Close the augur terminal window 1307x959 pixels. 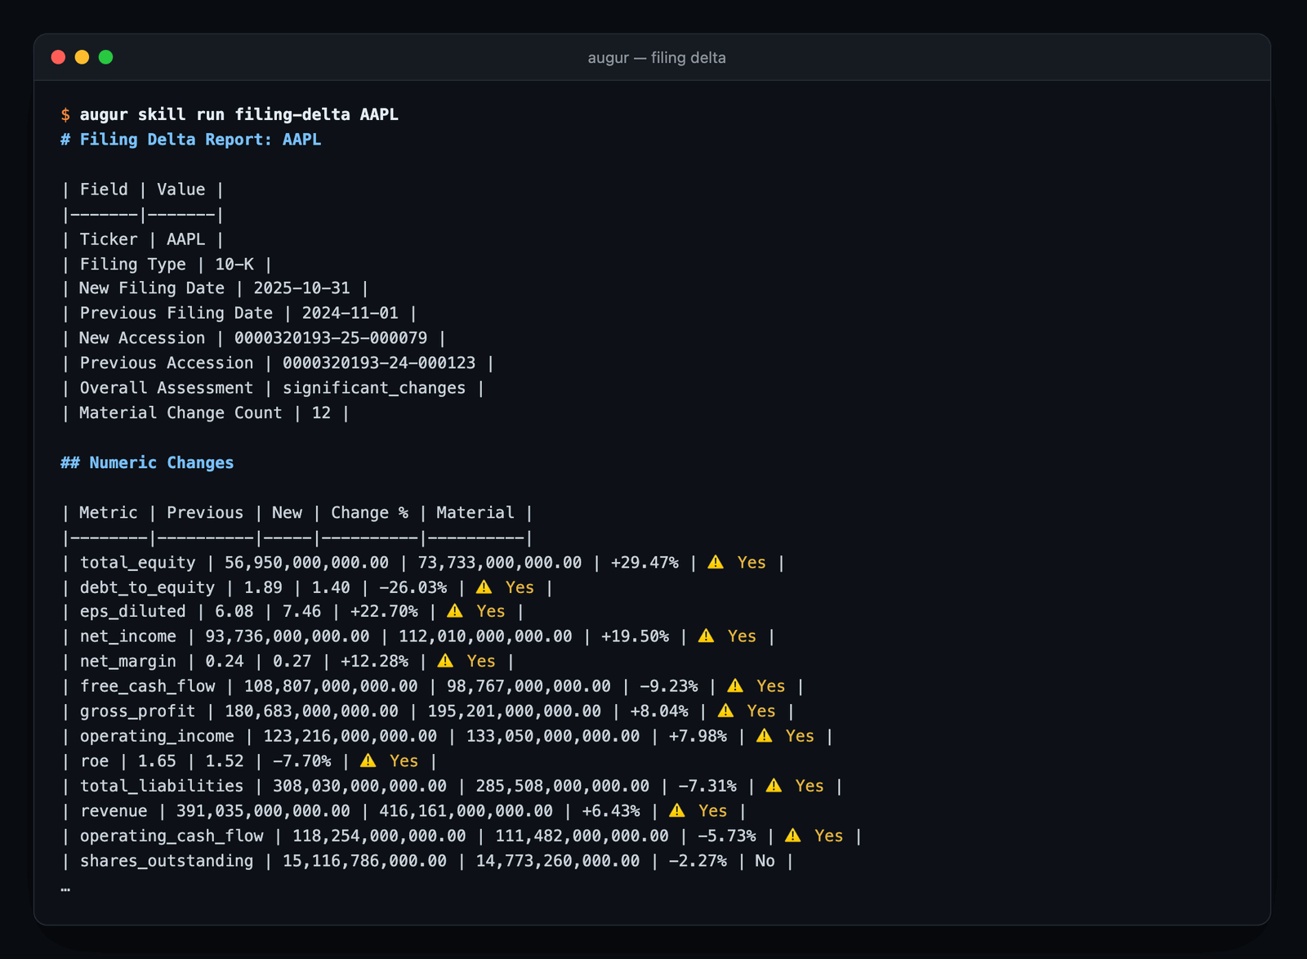click(x=58, y=57)
